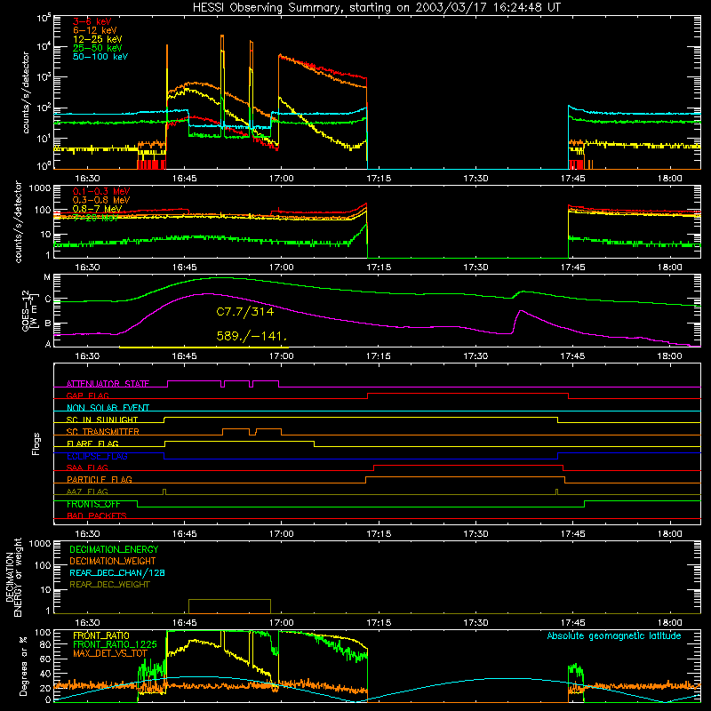
Task: Click the 17:15 time tick under the Flags panel
Action: (x=379, y=534)
